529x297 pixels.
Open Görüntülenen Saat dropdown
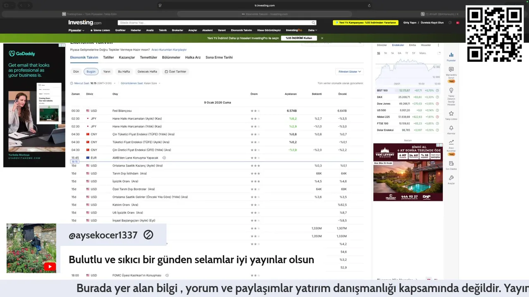click(x=140, y=83)
